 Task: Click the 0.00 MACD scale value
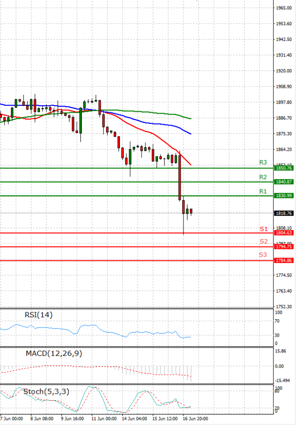280,367
